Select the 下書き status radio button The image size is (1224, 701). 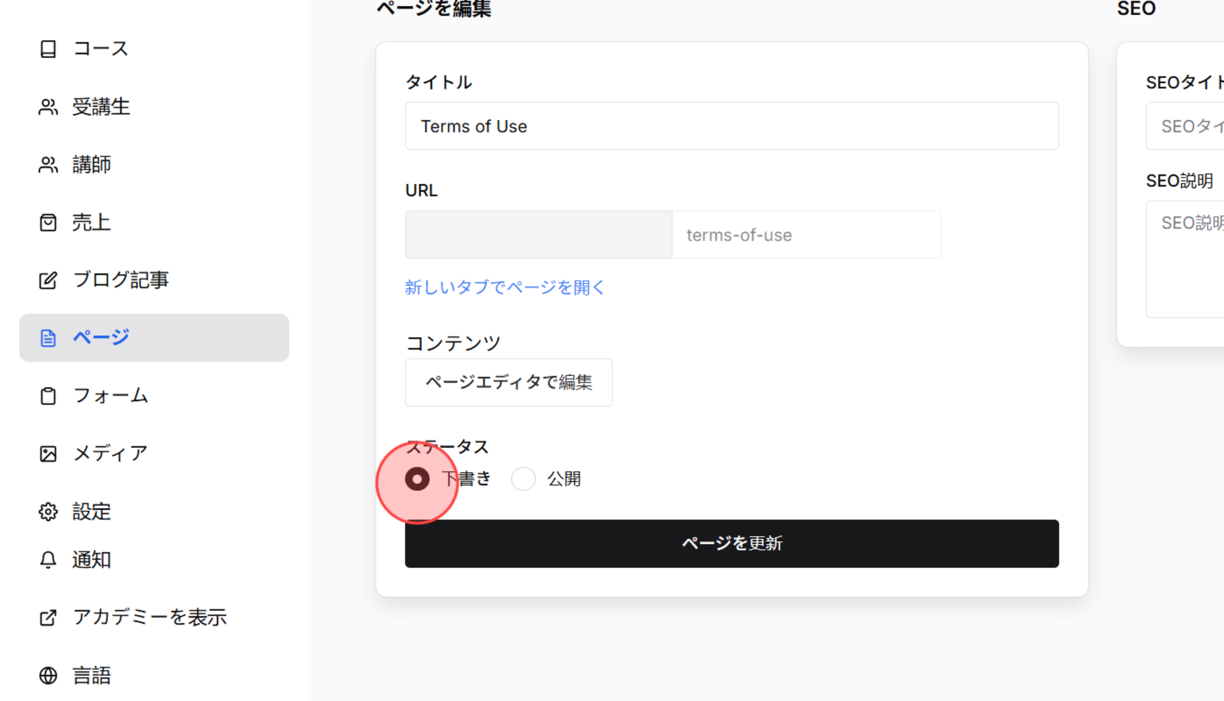coord(417,478)
